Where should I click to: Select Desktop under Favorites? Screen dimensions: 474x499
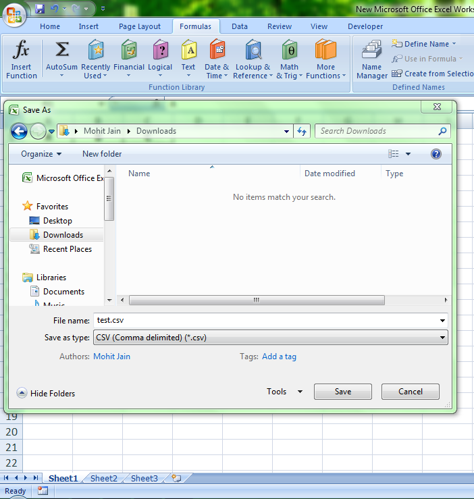pos(51,221)
